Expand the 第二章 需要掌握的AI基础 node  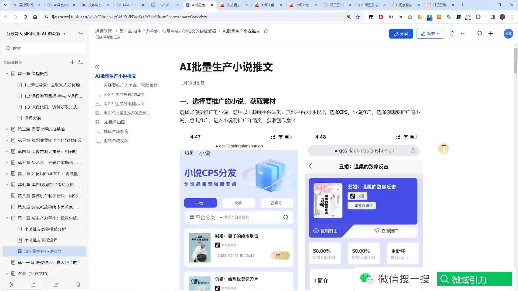point(7,129)
